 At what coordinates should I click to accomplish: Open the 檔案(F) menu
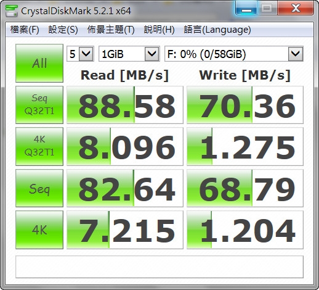(x=25, y=30)
